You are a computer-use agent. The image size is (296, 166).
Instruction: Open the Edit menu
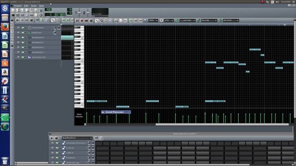(26, 6)
